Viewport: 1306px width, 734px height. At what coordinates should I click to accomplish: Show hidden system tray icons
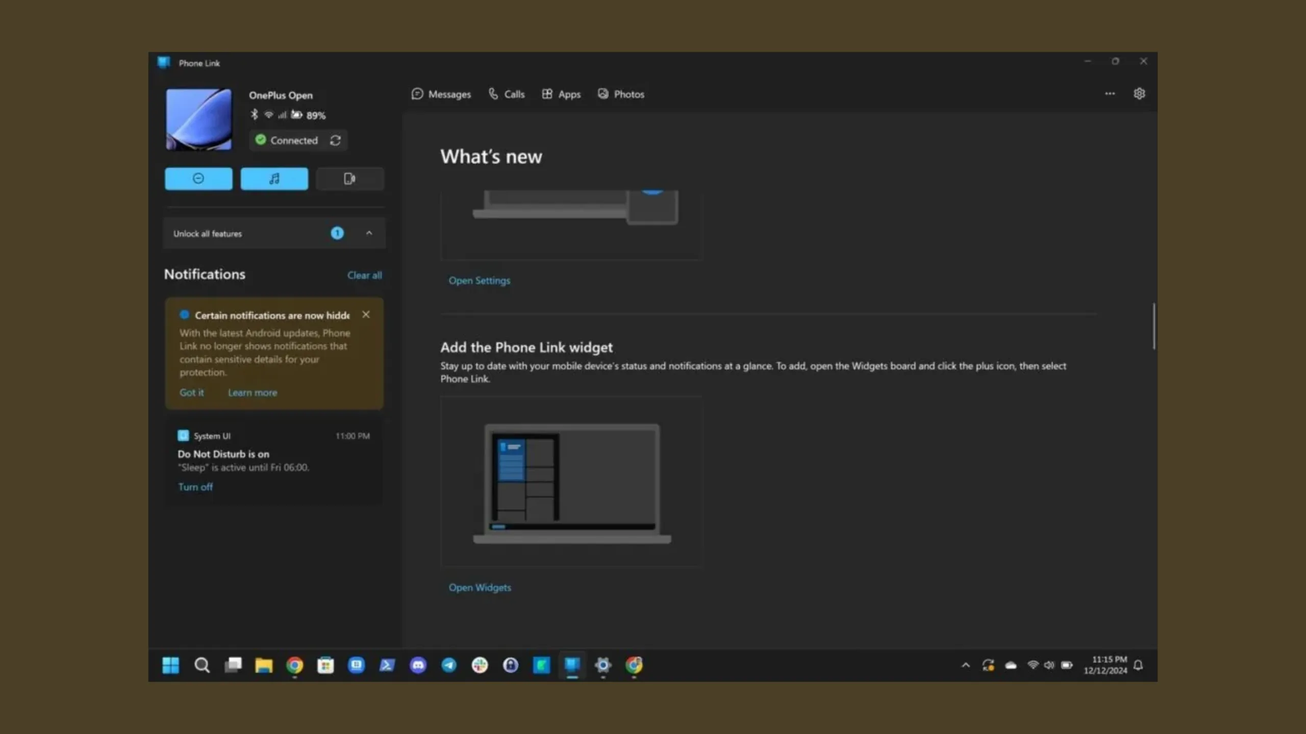(x=966, y=665)
